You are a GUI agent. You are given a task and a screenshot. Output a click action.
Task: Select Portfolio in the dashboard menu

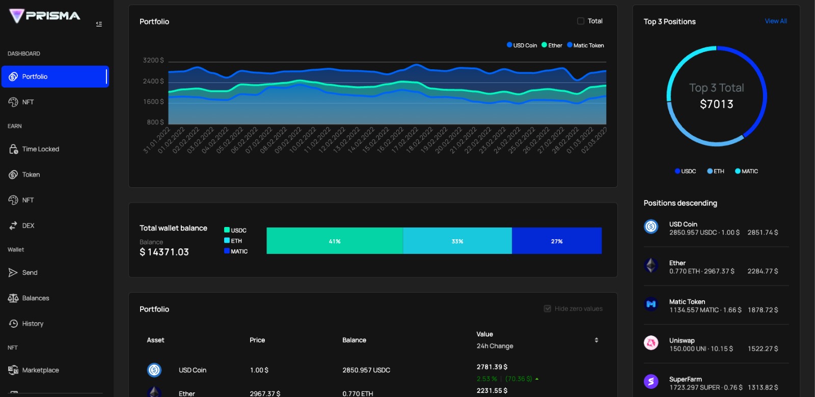[55, 77]
